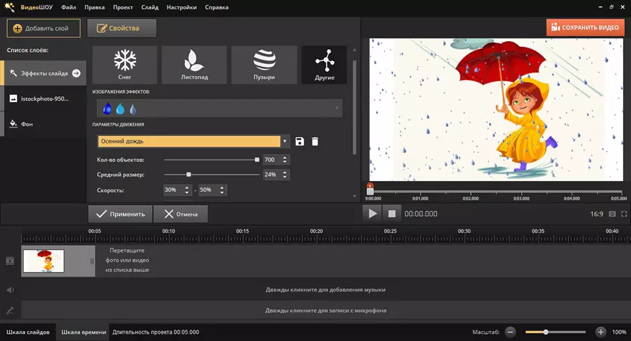Increase Средний размер with up arrow
Screen dimensions: 631x341
click(x=285, y=172)
